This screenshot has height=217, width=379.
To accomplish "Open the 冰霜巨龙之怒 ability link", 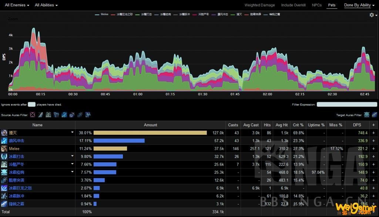I will click(20, 188).
